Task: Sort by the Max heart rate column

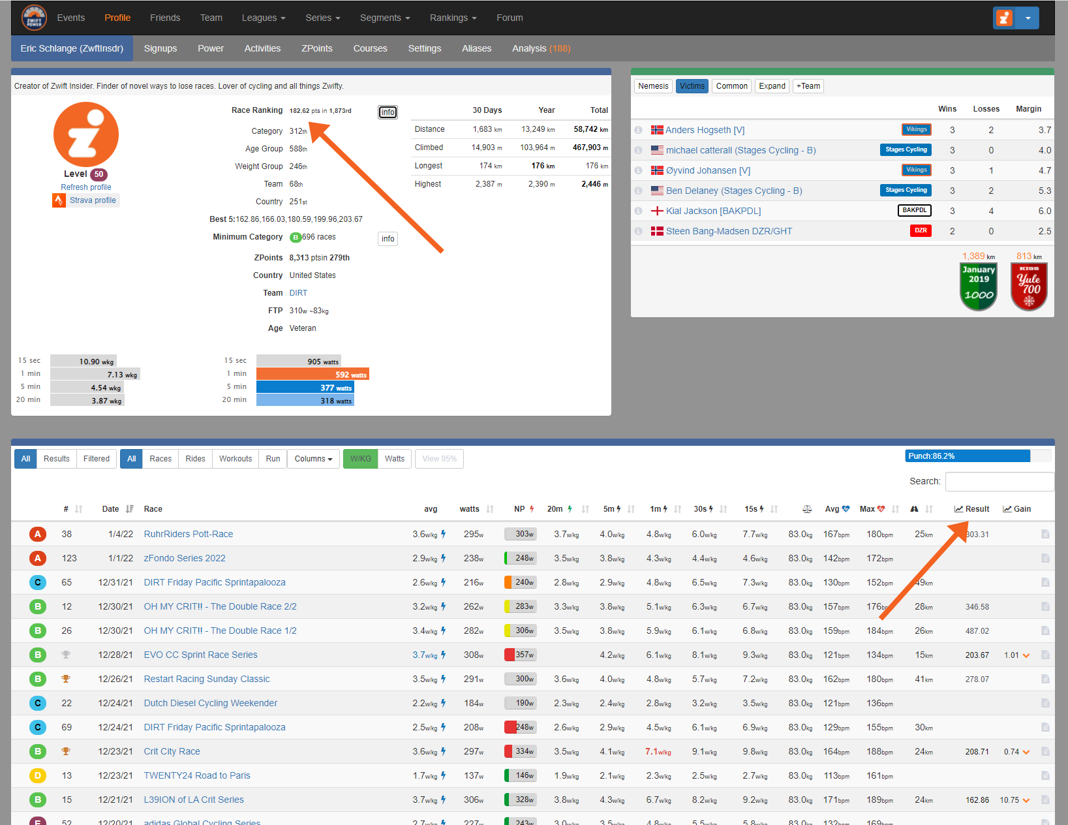Action: (x=879, y=509)
